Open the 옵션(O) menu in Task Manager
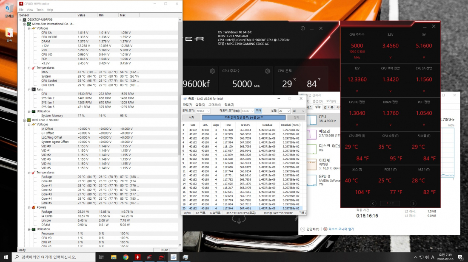This screenshot has height=262, width=468. pyautogui.click(x=317, y=101)
